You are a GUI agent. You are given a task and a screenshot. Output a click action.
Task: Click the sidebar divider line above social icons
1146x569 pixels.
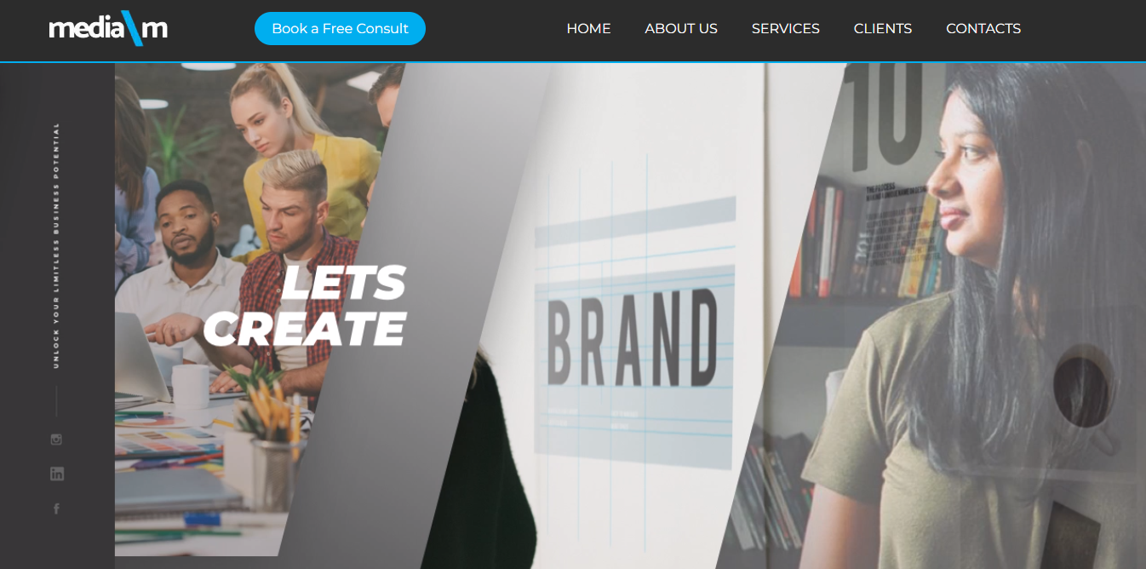(x=56, y=400)
